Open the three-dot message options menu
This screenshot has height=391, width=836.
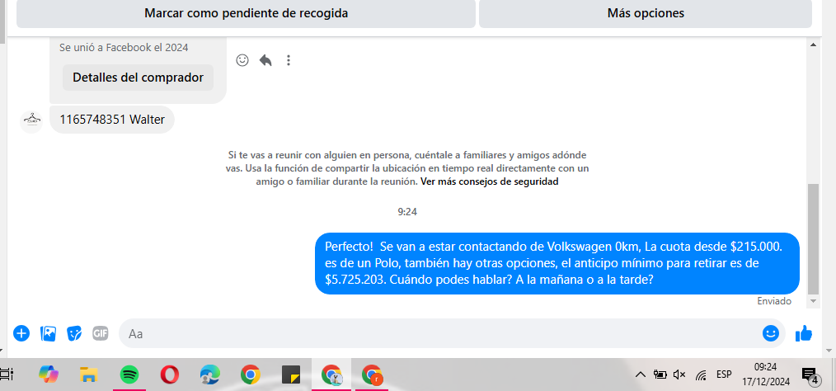click(x=289, y=60)
